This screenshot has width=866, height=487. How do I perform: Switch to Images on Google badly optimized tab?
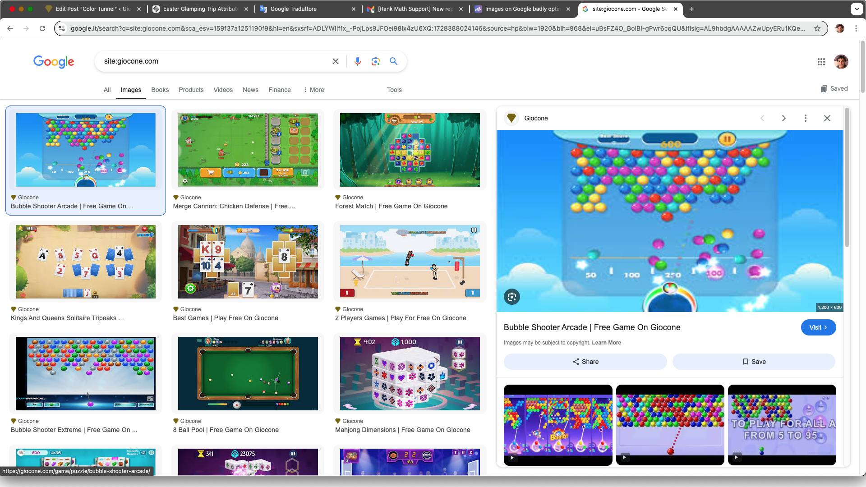522,9
